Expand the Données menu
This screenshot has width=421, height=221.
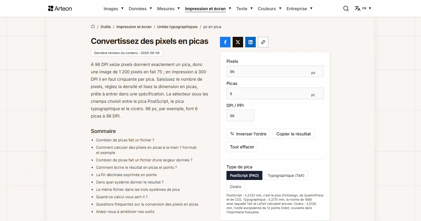point(140,8)
